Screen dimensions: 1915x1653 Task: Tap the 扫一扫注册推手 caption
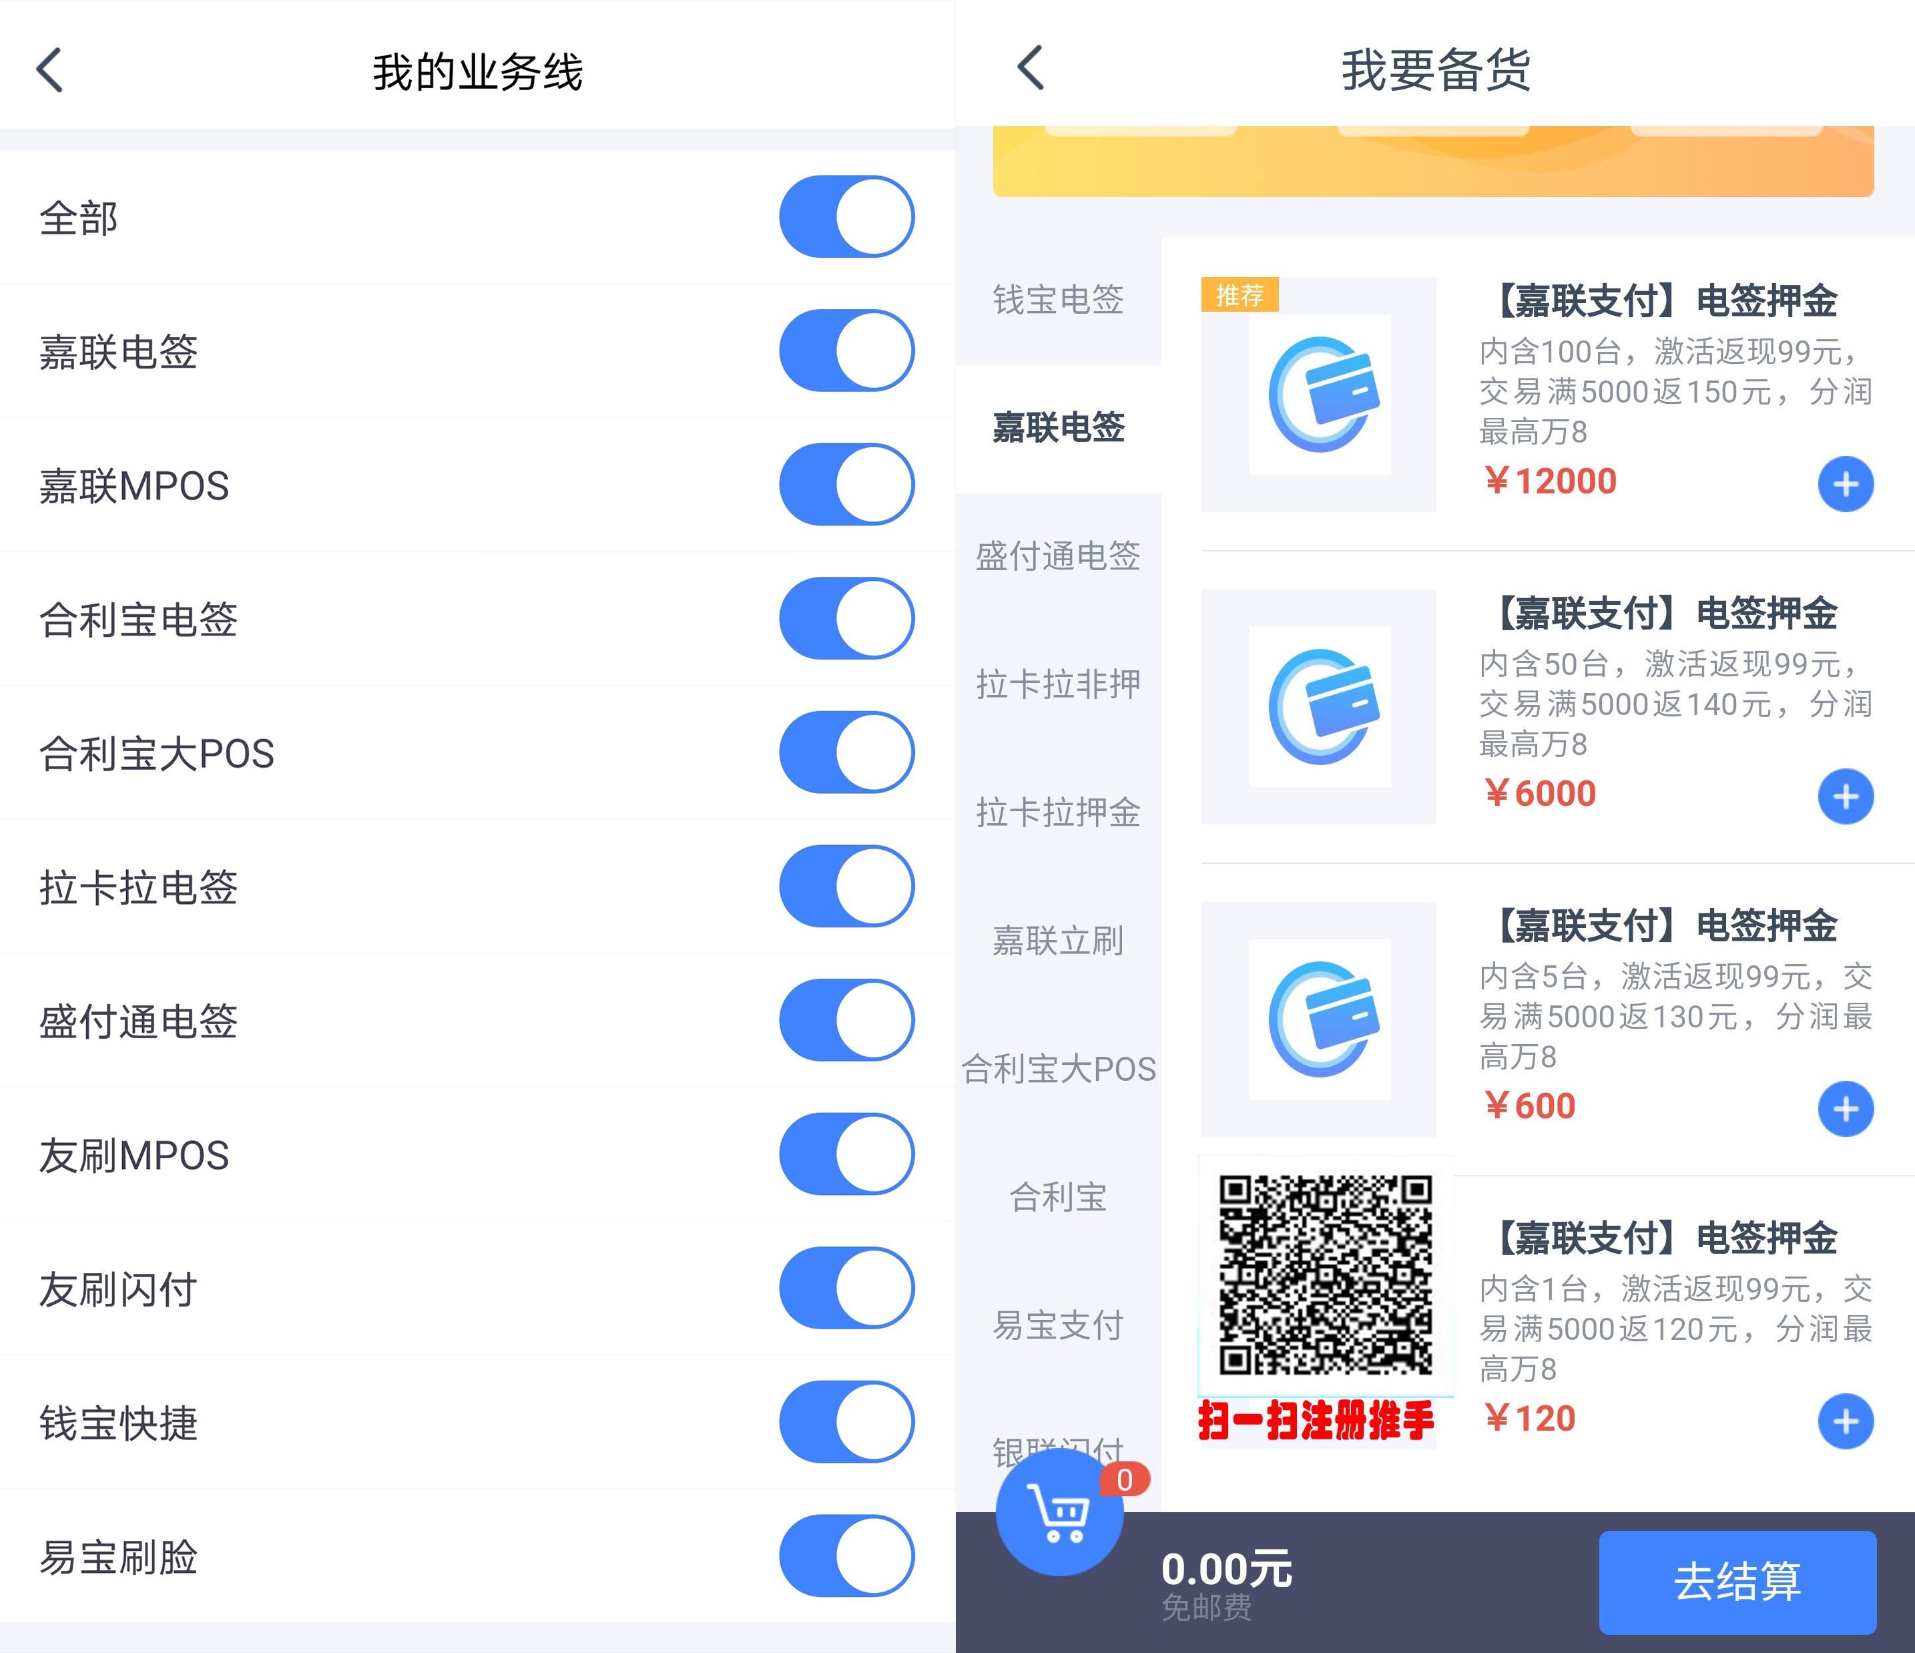click(x=1316, y=1421)
